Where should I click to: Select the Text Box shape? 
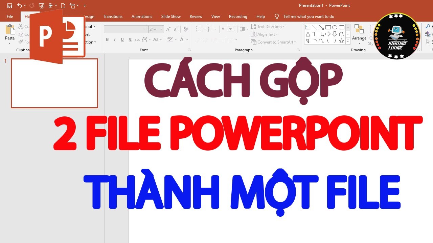pos(308,27)
